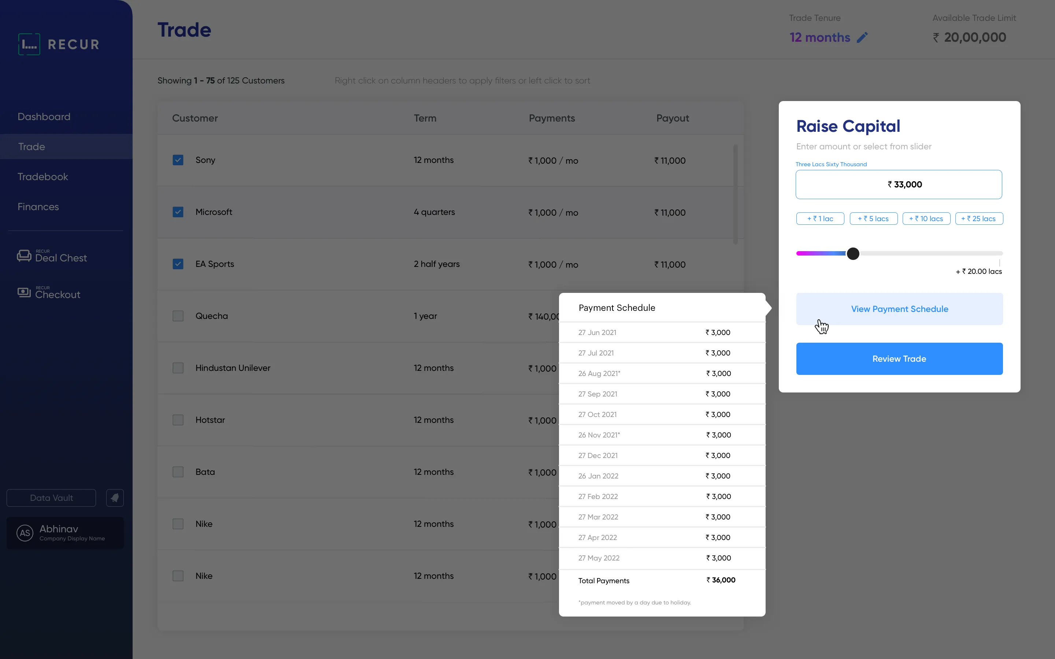
Task: Open the Finances section
Action: (38, 206)
